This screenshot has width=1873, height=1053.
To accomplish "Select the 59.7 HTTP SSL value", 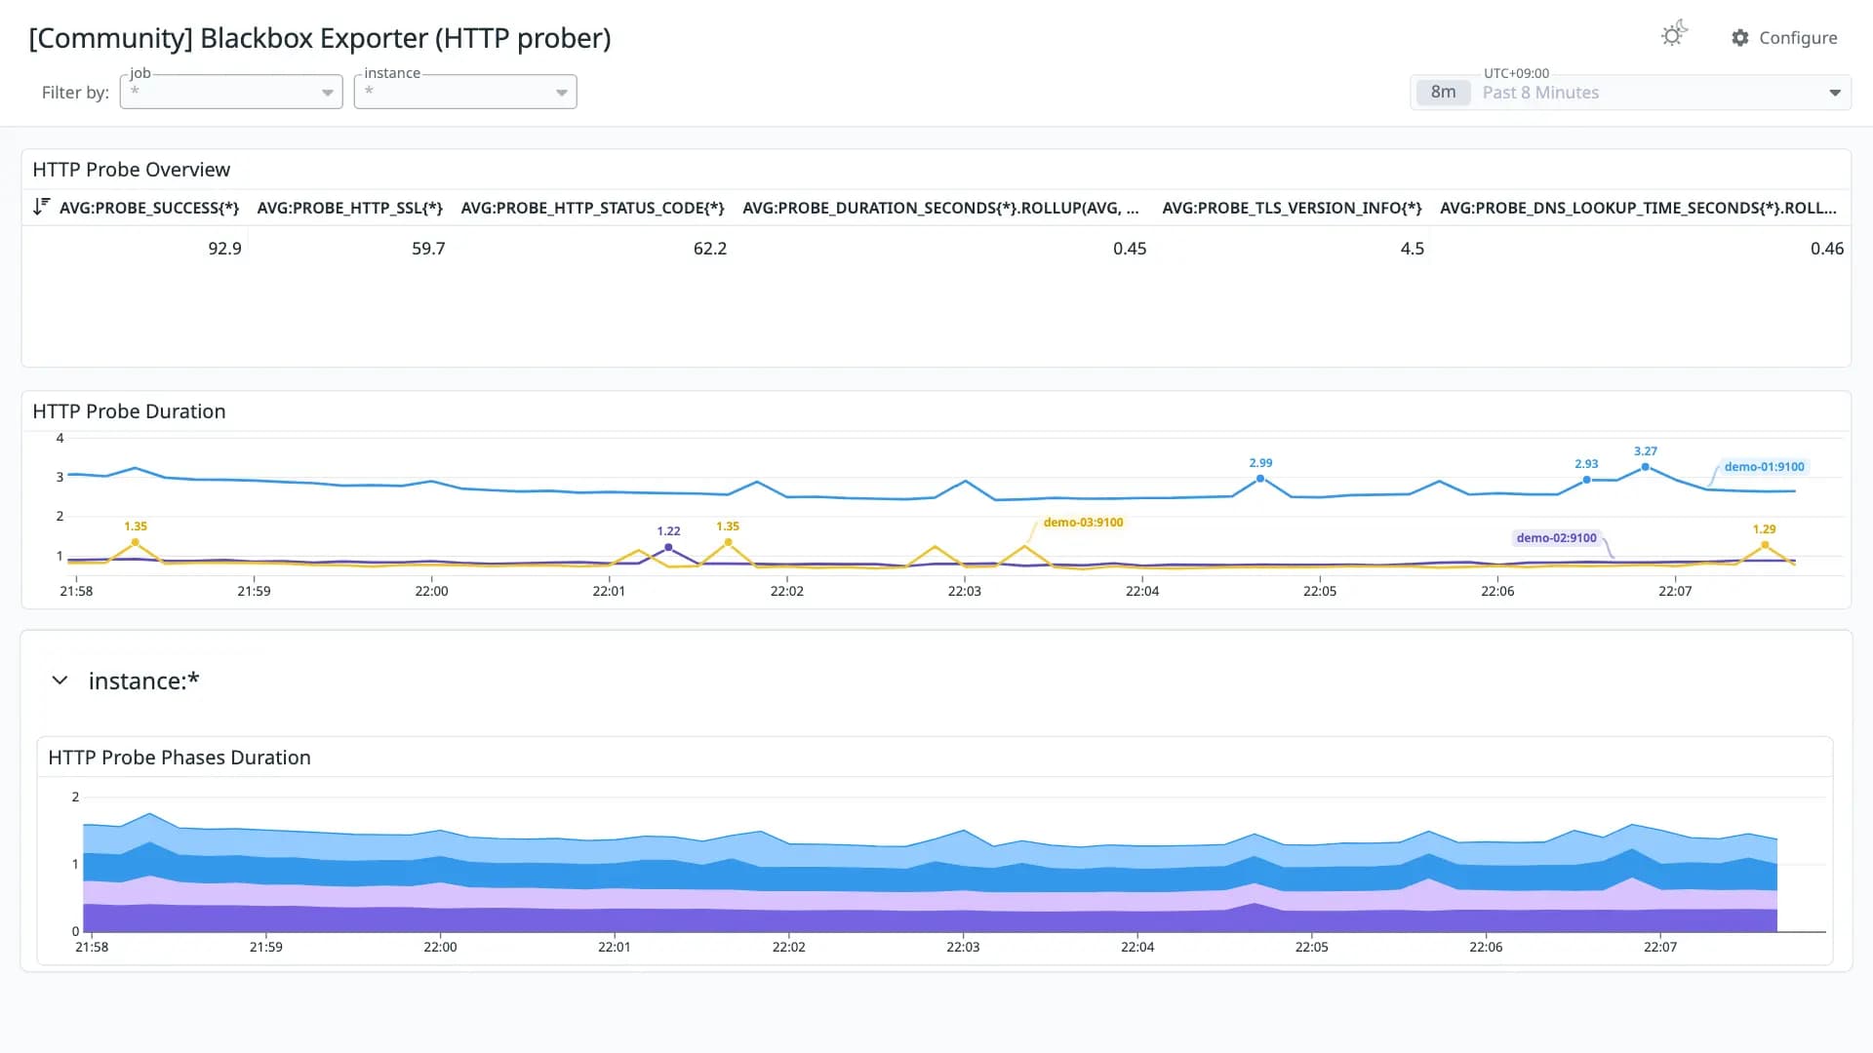I will [428, 249].
